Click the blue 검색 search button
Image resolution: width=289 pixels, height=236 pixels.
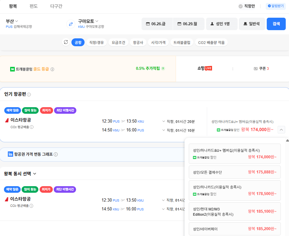tap(276, 24)
